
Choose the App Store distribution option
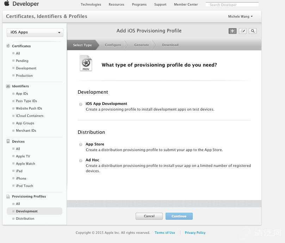pyautogui.click(x=81, y=144)
